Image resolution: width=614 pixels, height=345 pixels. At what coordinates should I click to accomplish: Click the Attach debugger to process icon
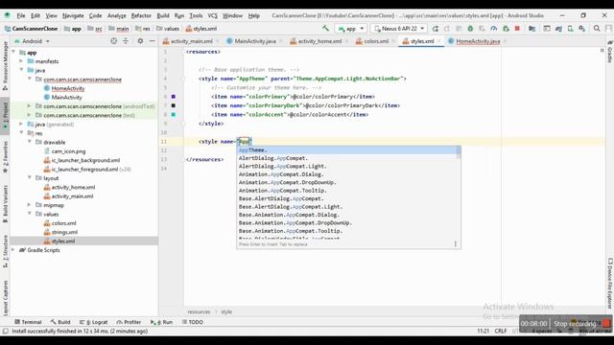coord(506,29)
